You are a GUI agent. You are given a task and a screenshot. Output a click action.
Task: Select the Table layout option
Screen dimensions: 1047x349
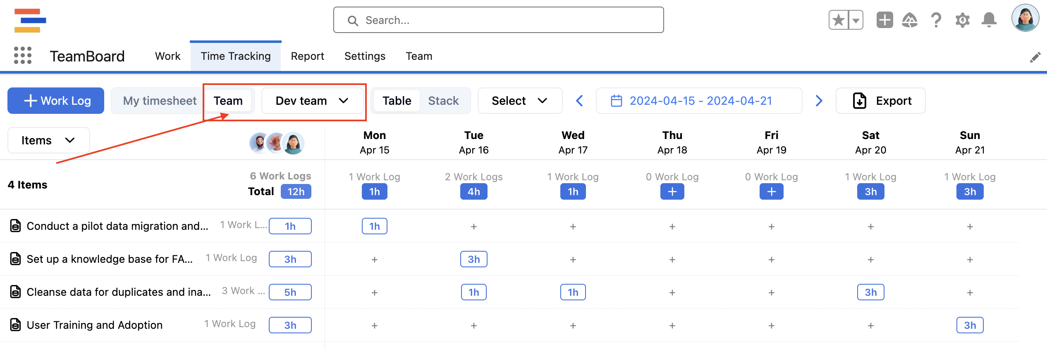397,101
